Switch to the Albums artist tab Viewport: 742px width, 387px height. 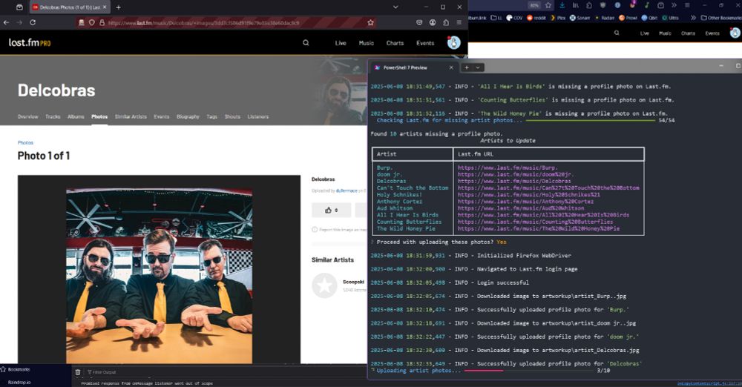76,116
